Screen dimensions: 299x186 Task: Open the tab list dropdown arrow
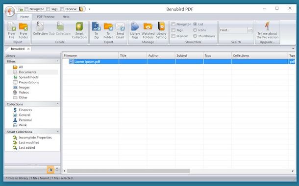coord(293,49)
